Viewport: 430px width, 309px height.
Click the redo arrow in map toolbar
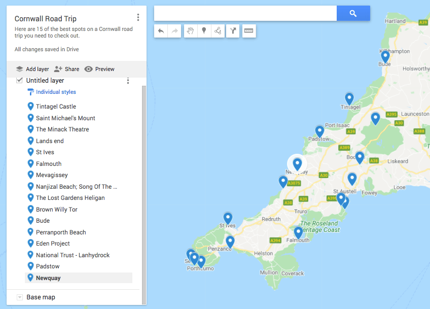174,31
